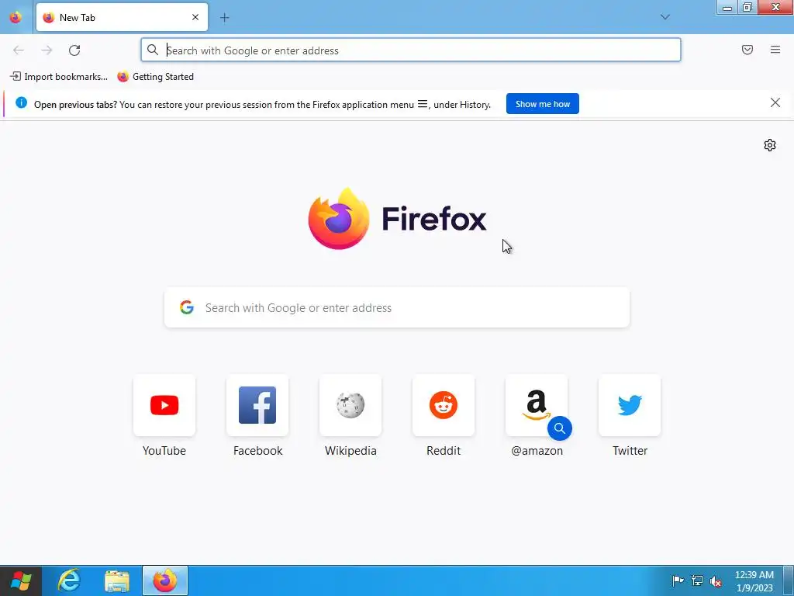
Task: Close the New Tab tab
Action: click(x=195, y=17)
